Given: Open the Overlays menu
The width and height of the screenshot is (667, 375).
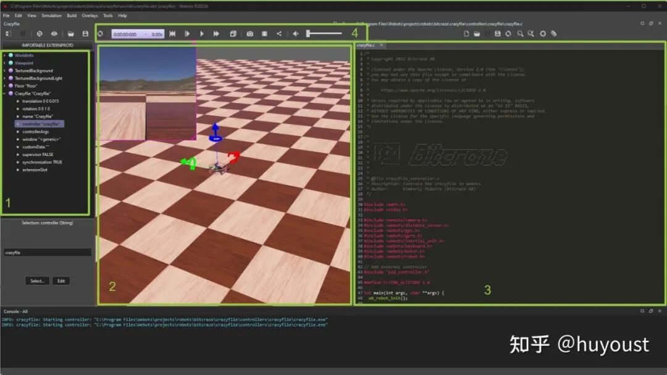Looking at the screenshot, I should tap(90, 15).
